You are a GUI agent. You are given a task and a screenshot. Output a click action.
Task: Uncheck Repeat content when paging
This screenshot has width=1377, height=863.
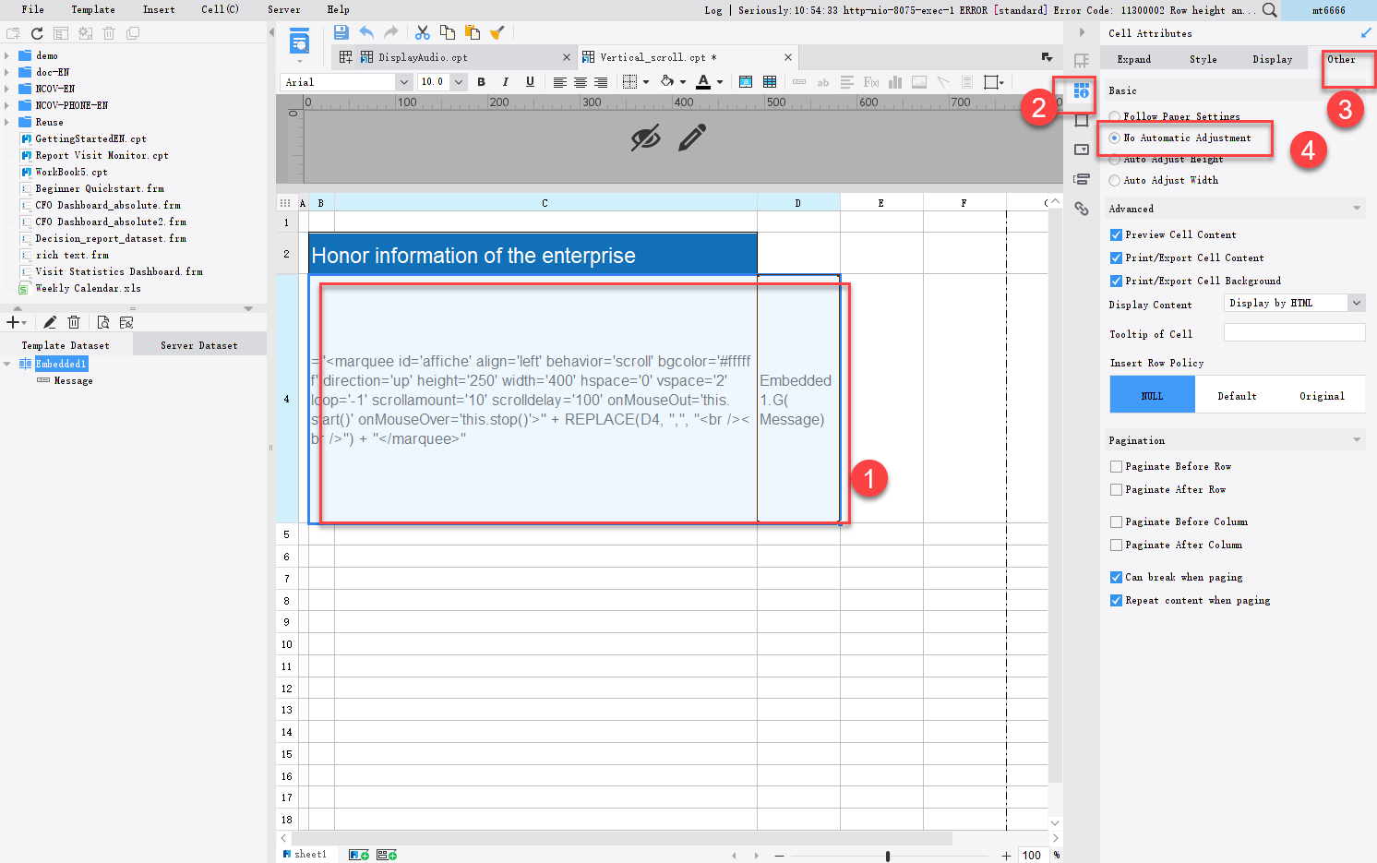1115,600
